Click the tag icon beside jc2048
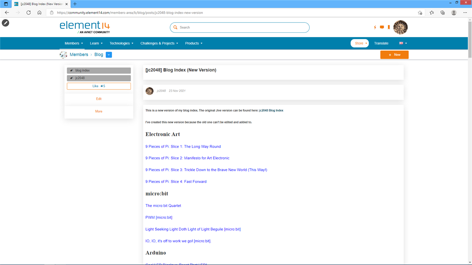 [71, 78]
